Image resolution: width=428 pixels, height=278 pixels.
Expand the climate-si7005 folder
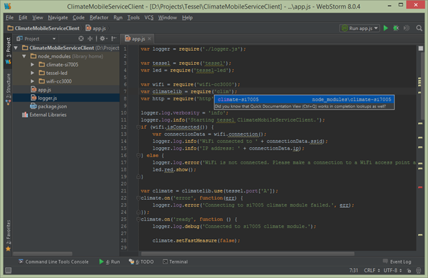pos(33,65)
